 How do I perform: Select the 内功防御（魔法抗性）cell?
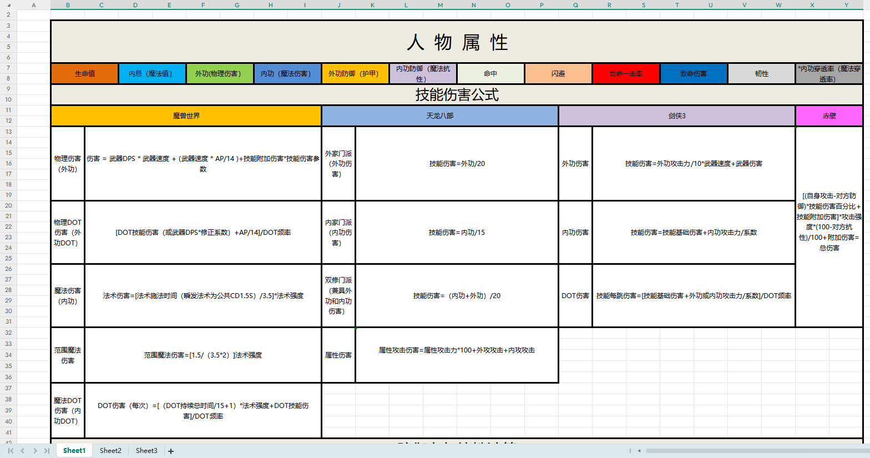pos(423,73)
